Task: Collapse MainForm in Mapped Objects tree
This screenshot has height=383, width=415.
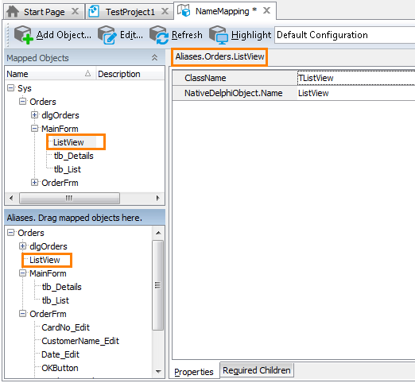Action: tap(34, 129)
